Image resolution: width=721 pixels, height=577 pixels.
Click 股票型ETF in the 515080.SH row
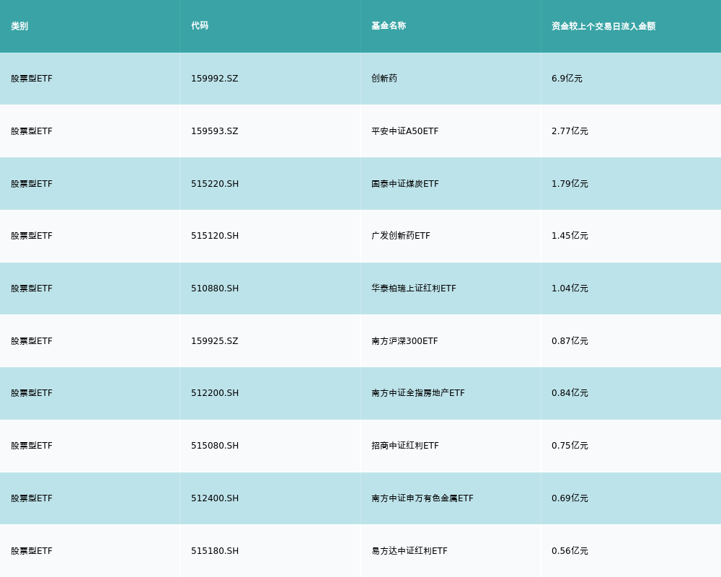[32, 446]
